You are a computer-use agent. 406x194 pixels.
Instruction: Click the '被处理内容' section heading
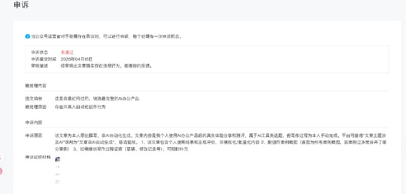click(36, 86)
